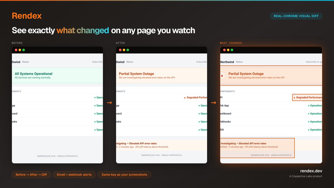This screenshot has height=188, width=334.
Task: Click COMPONENTS heading in What Changed panel
Action: pos(227,91)
